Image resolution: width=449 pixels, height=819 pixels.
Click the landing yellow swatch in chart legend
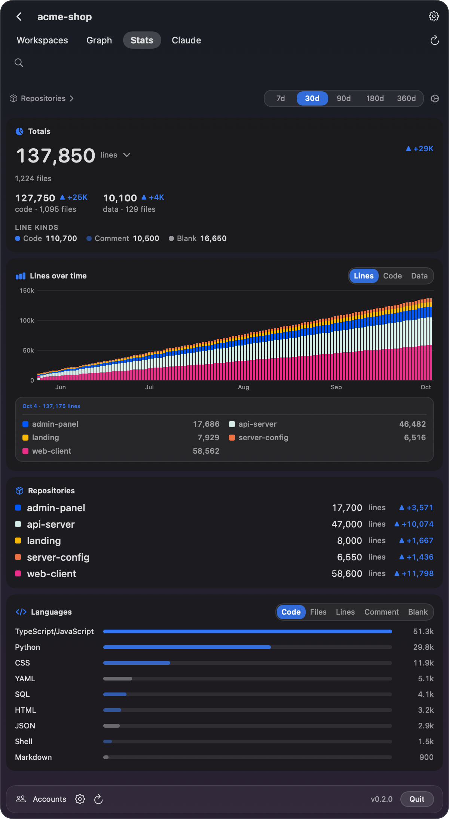pos(25,438)
